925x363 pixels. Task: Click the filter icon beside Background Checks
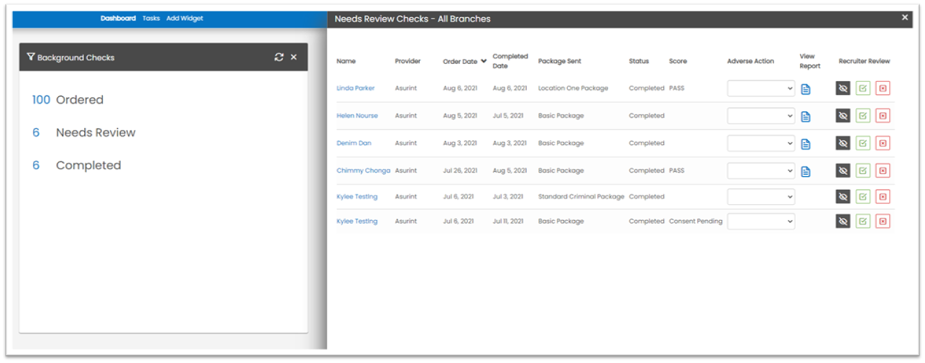[30, 58]
